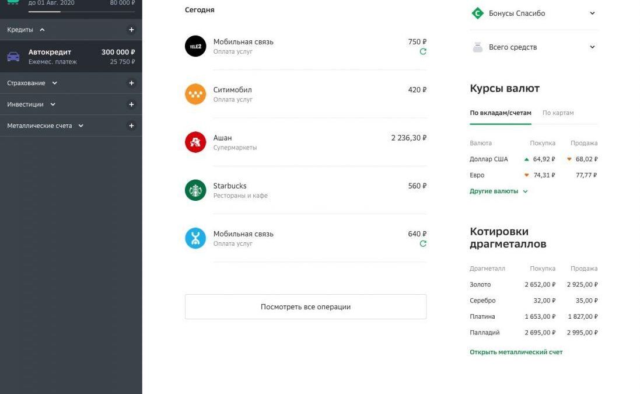This screenshot has height=394, width=640.
Task: Select the Ашан supermarket transaction icon
Action: click(x=195, y=142)
